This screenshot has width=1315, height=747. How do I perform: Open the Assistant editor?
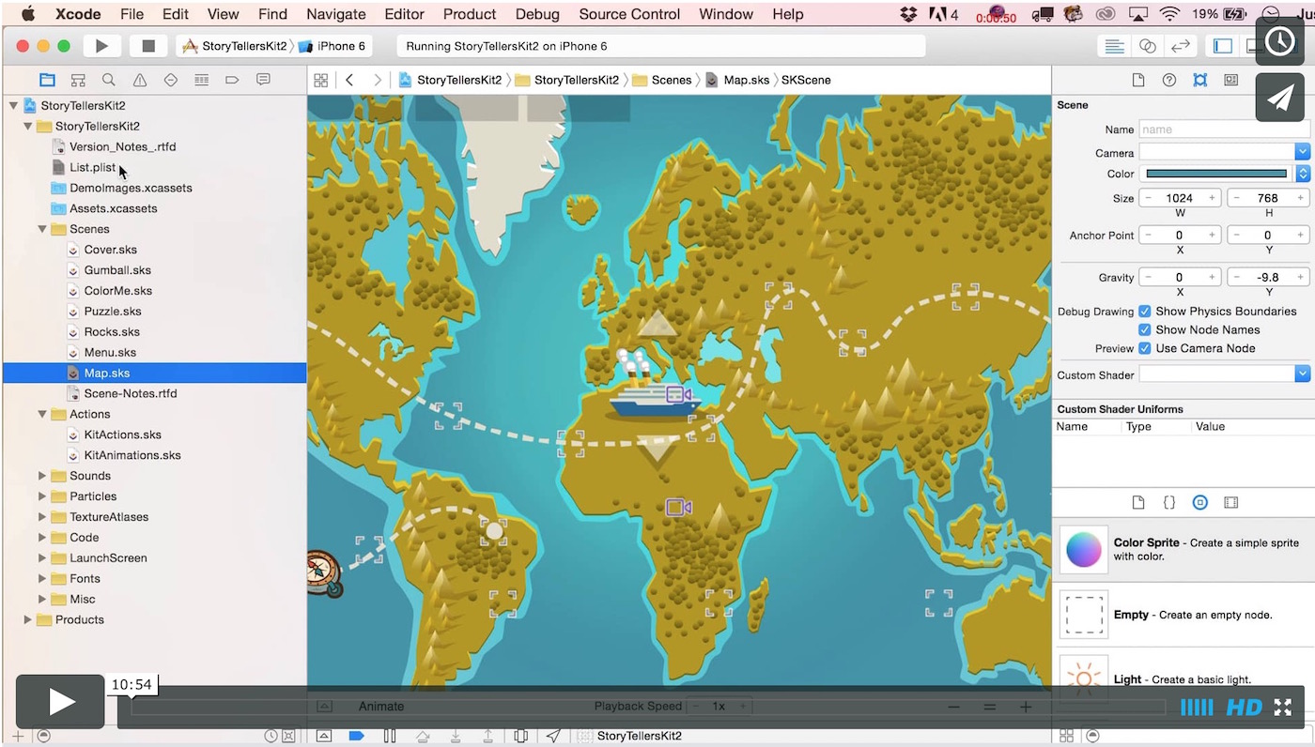click(1147, 46)
